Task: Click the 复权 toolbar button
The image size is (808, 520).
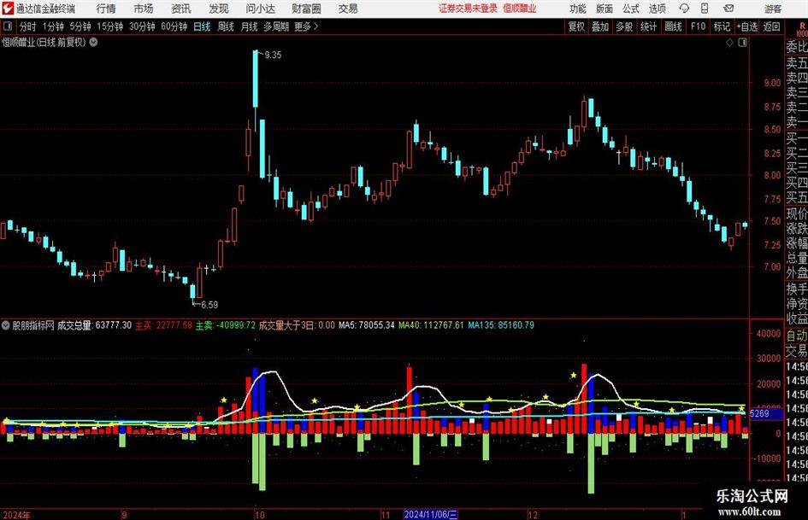Action: pos(576,26)
